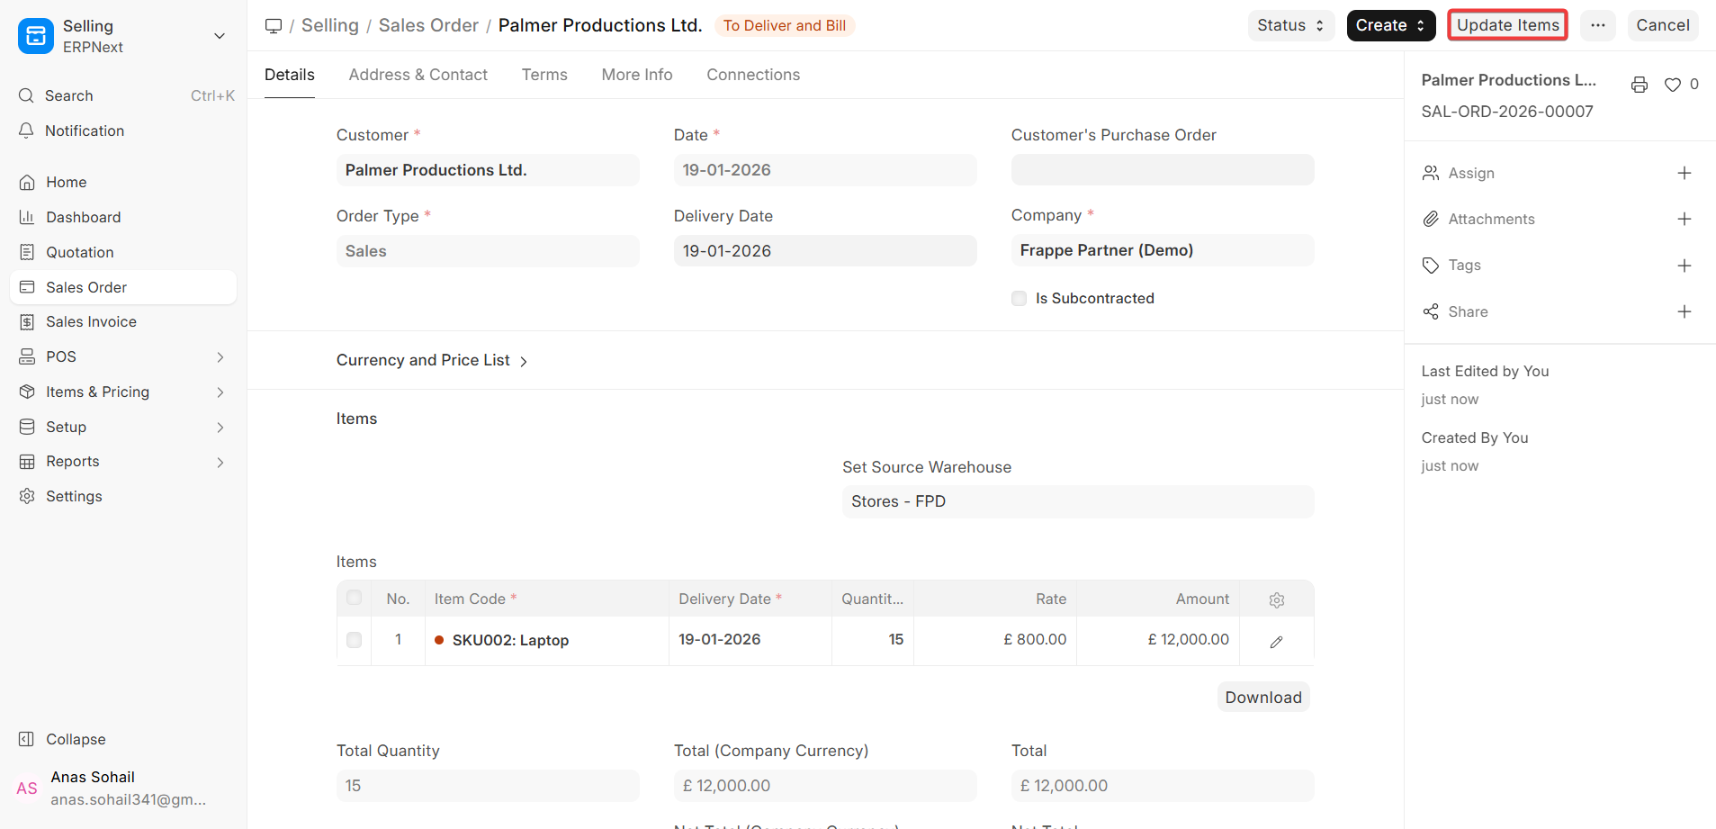Open the Connections tab
Screen dimensions: 1716x829
(x=752, y=75)
